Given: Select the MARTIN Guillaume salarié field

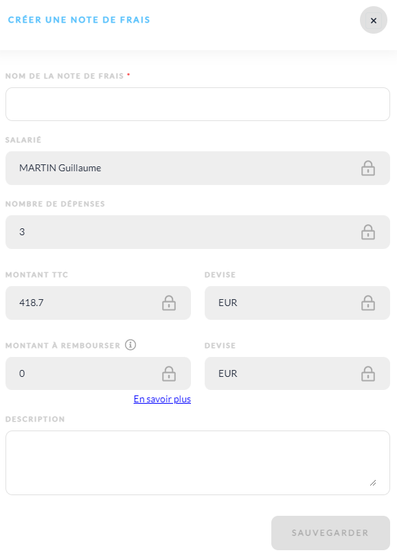Looking at the screenshot, I should click(198, 168).
